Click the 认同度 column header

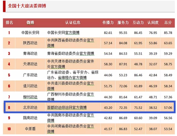pyautogui.click(x=153, y=23)
